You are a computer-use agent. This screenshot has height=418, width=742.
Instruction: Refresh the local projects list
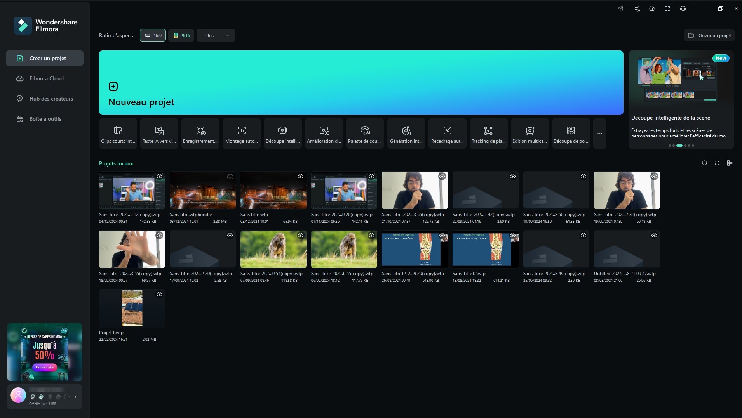click(x=717, y=163)
